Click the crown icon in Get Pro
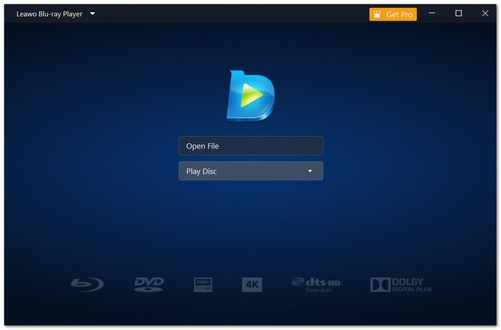This screenshot has width=501, height=330. [378, 14]
